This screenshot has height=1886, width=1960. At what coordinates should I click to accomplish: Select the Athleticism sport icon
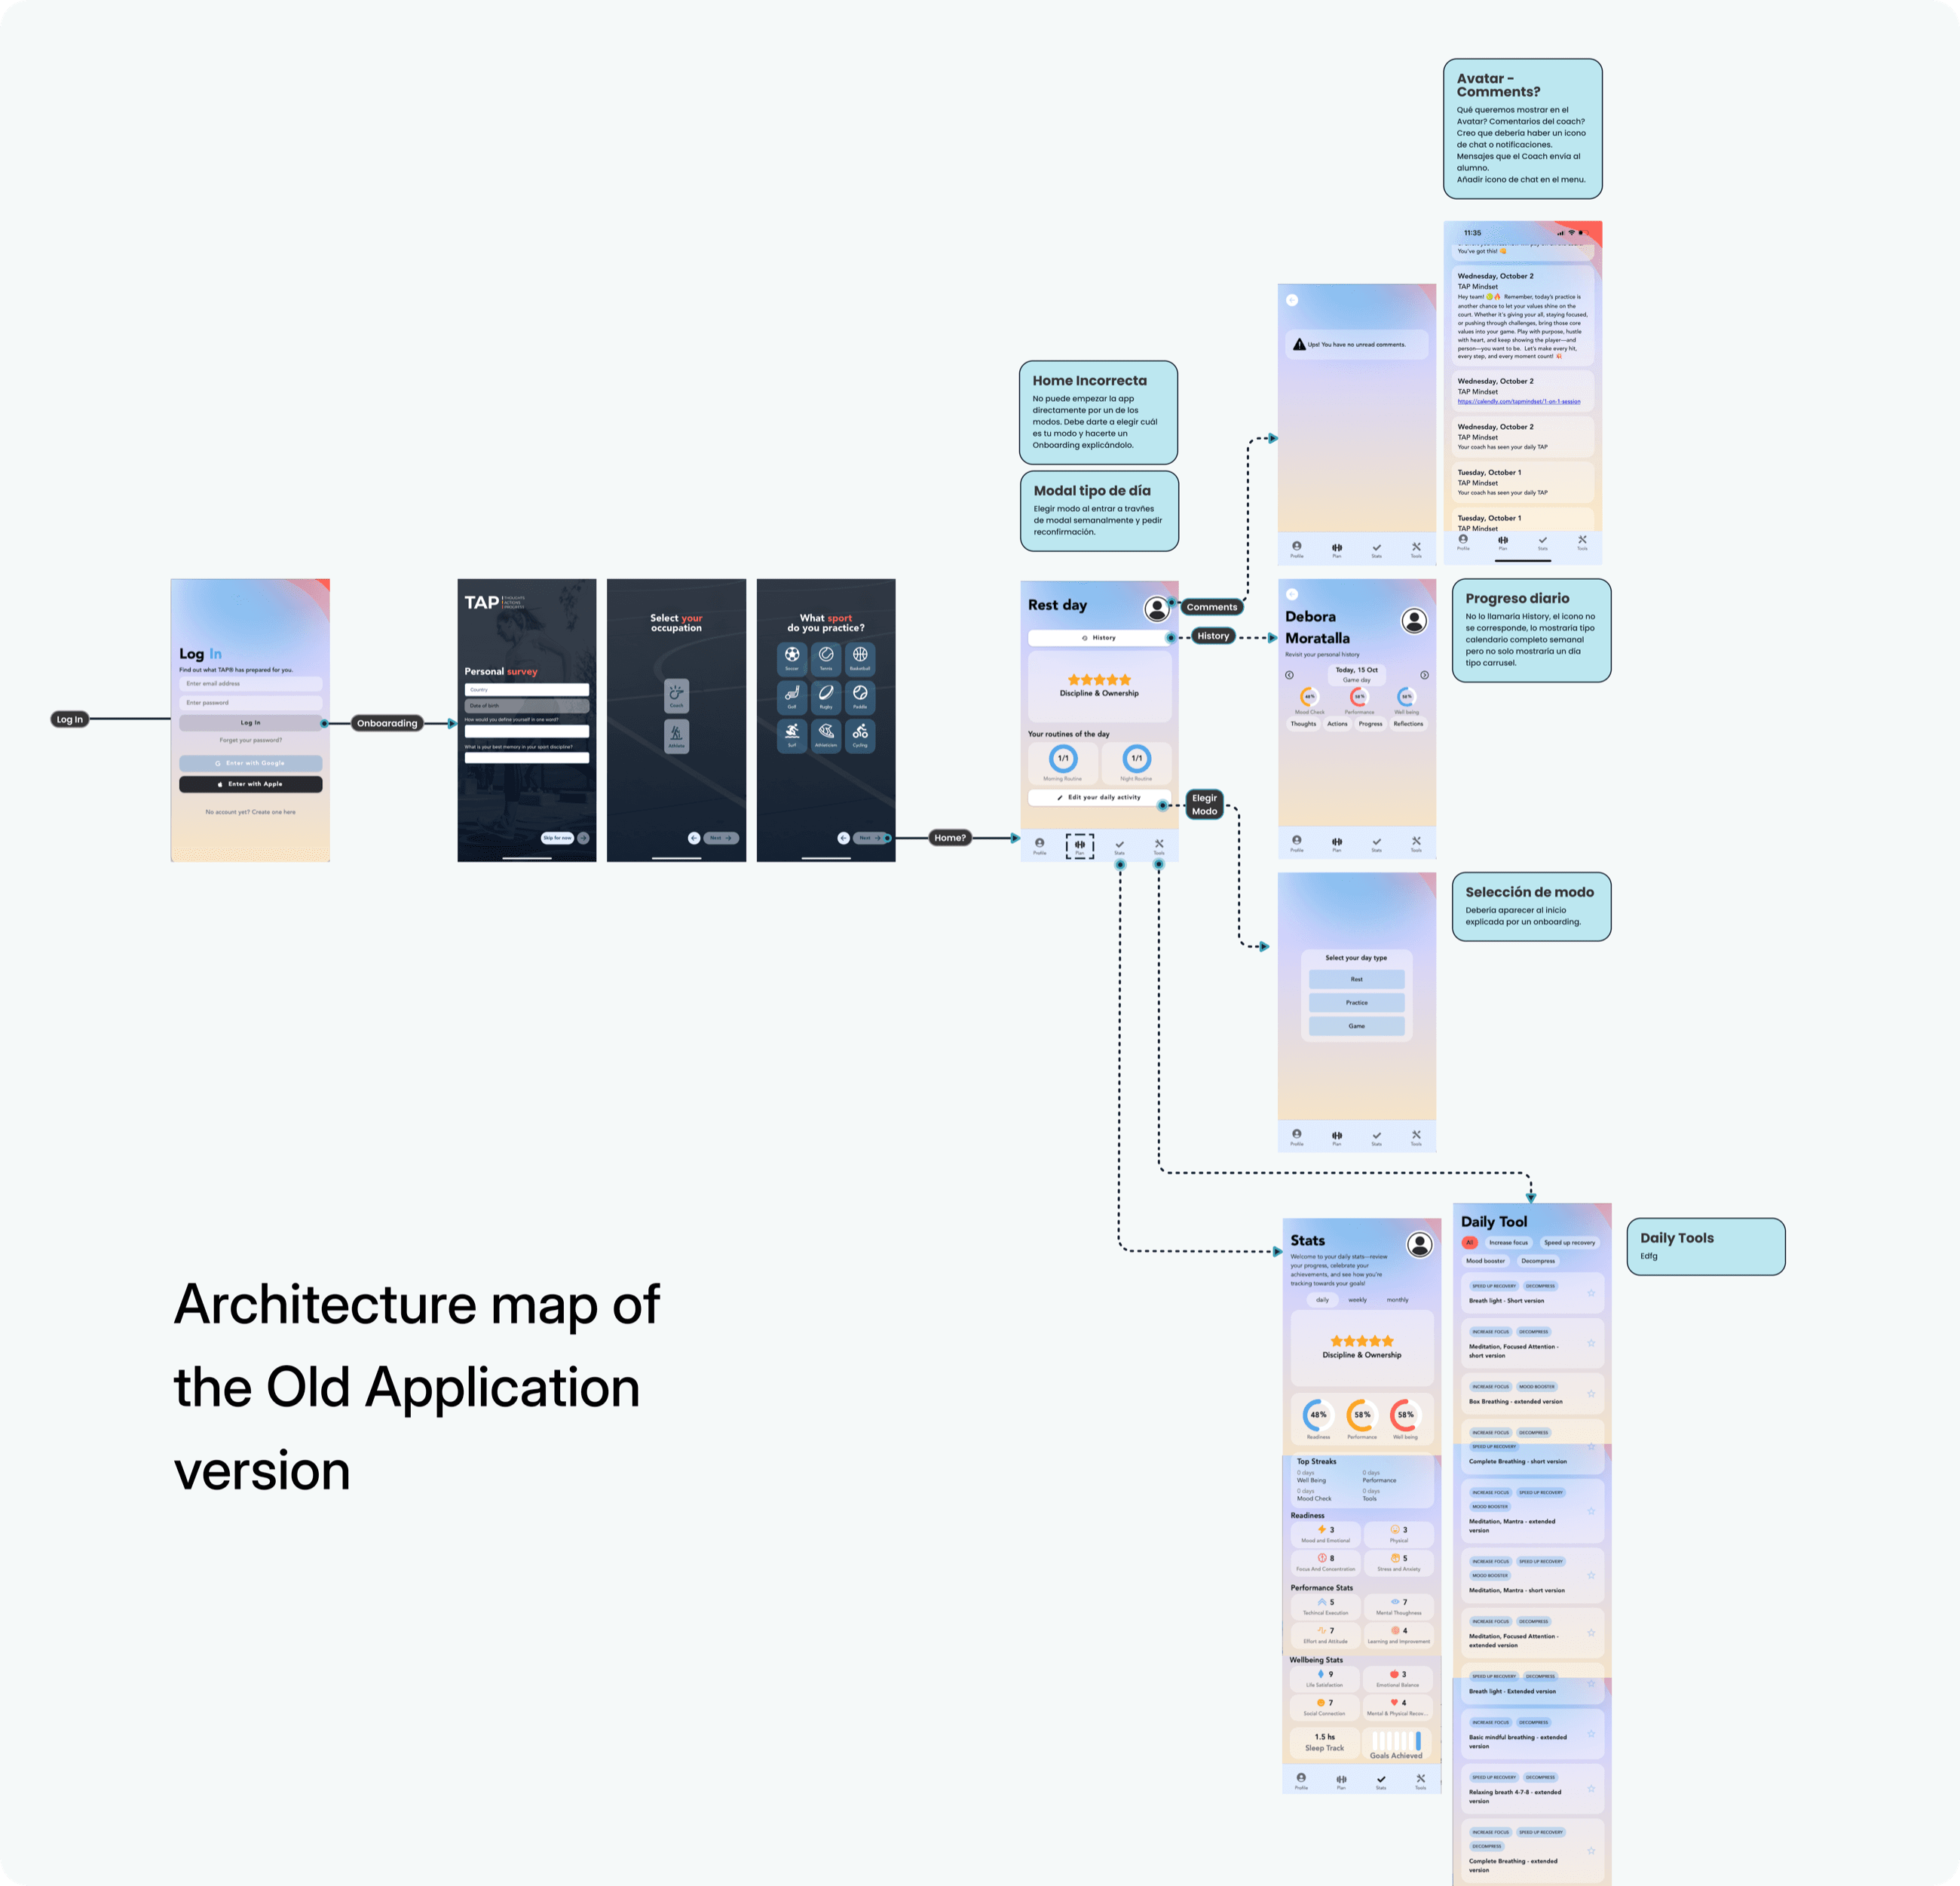click(x=826, y=735)
